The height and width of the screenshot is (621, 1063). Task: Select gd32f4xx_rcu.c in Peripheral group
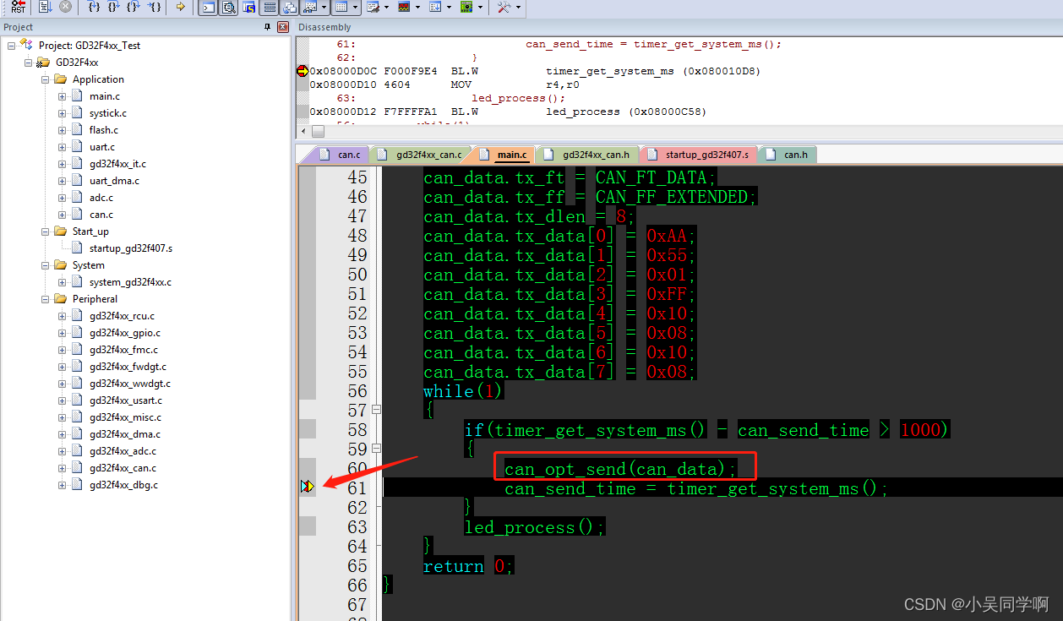pyautogui.click(x=122, y=316)
